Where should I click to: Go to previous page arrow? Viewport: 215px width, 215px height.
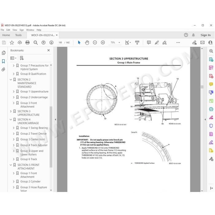[x=44, y=42]
